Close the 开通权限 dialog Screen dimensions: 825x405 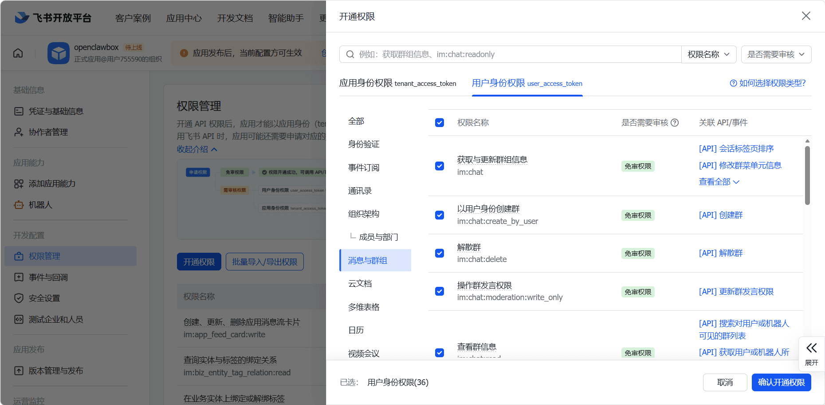coord(806,16)
